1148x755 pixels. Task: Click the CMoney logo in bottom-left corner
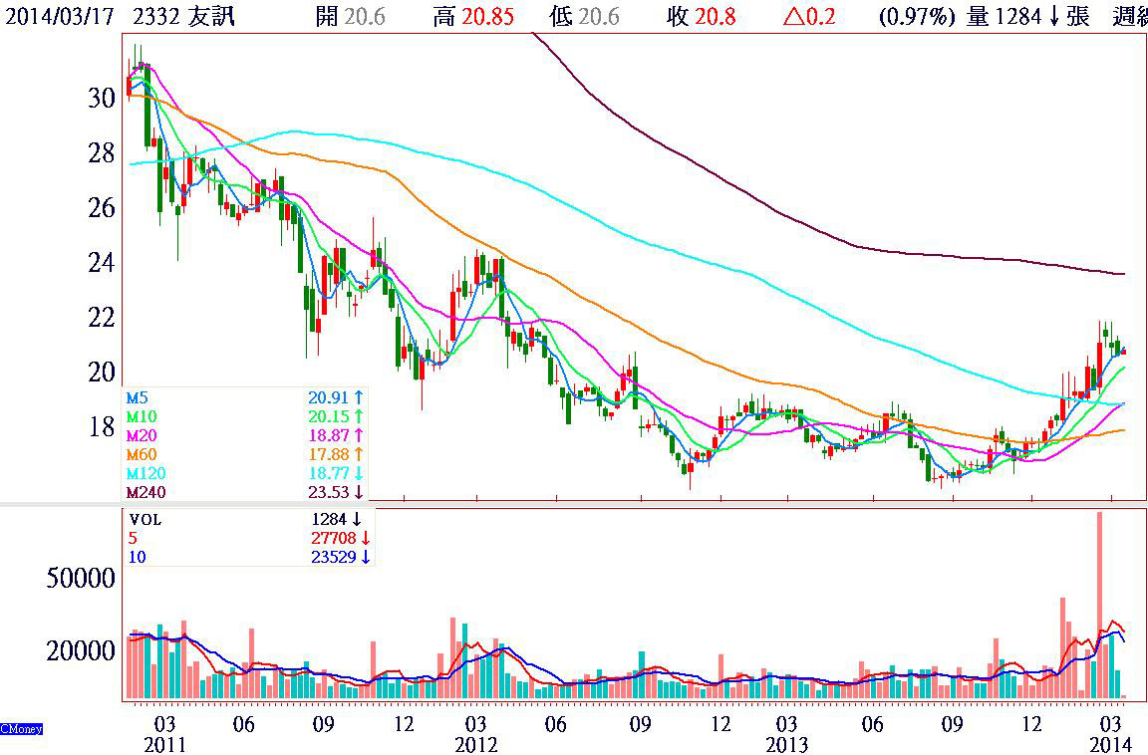click(21, 729)
